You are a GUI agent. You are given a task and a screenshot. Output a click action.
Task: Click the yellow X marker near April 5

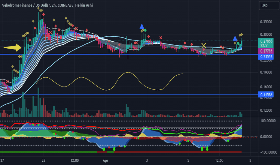click(x=204, y=46)
